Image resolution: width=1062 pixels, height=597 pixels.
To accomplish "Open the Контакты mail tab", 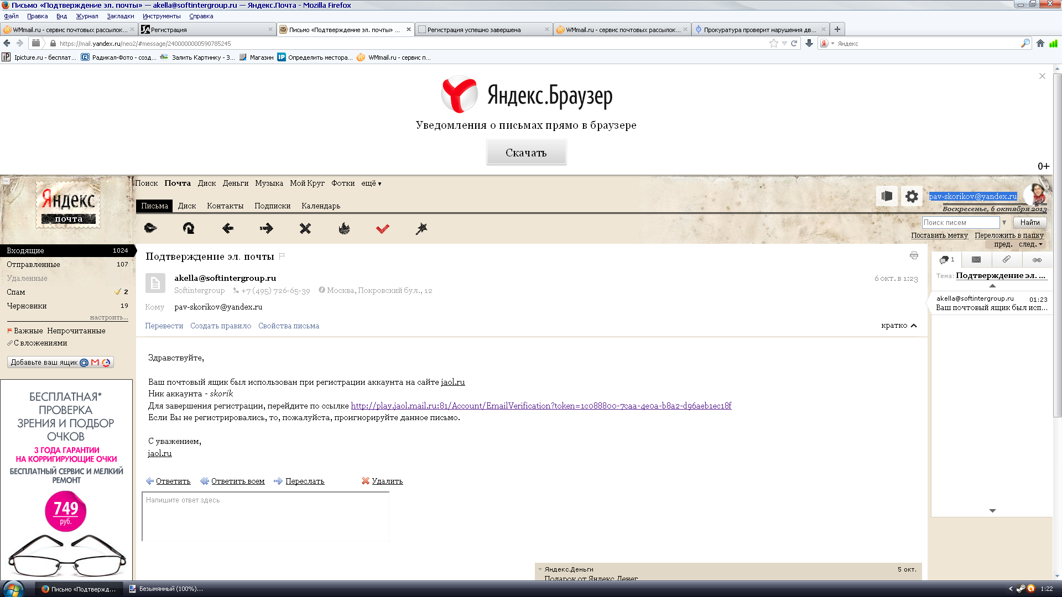I will point(225,206).
